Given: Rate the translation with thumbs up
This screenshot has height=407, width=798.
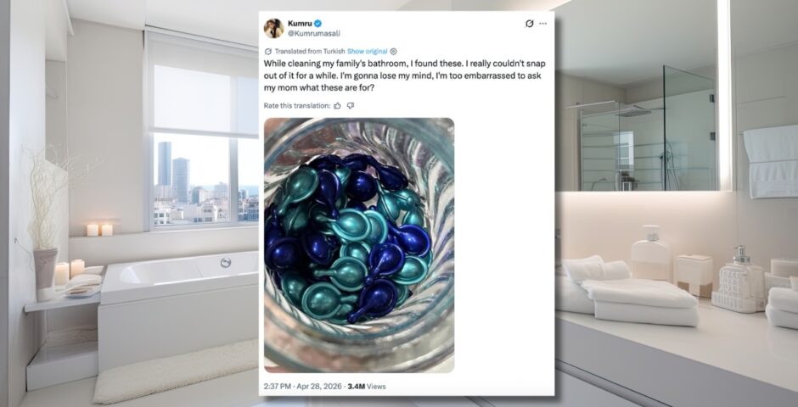Looking at the screenshot, I should click(x=337, y=106).
